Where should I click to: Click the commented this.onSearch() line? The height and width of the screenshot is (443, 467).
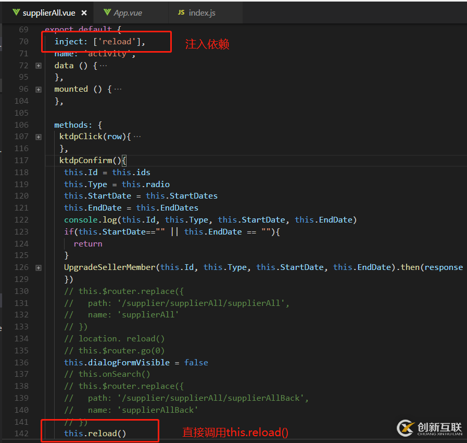click(x=107, y=374)
